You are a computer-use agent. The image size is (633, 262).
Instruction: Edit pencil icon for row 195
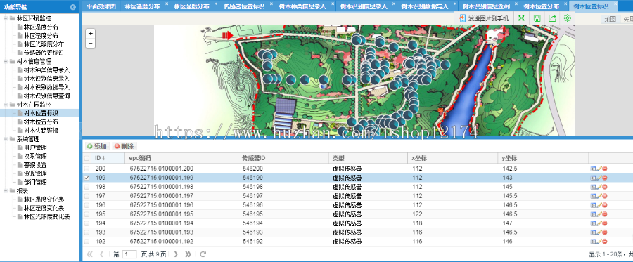click(x=599, y=214)
